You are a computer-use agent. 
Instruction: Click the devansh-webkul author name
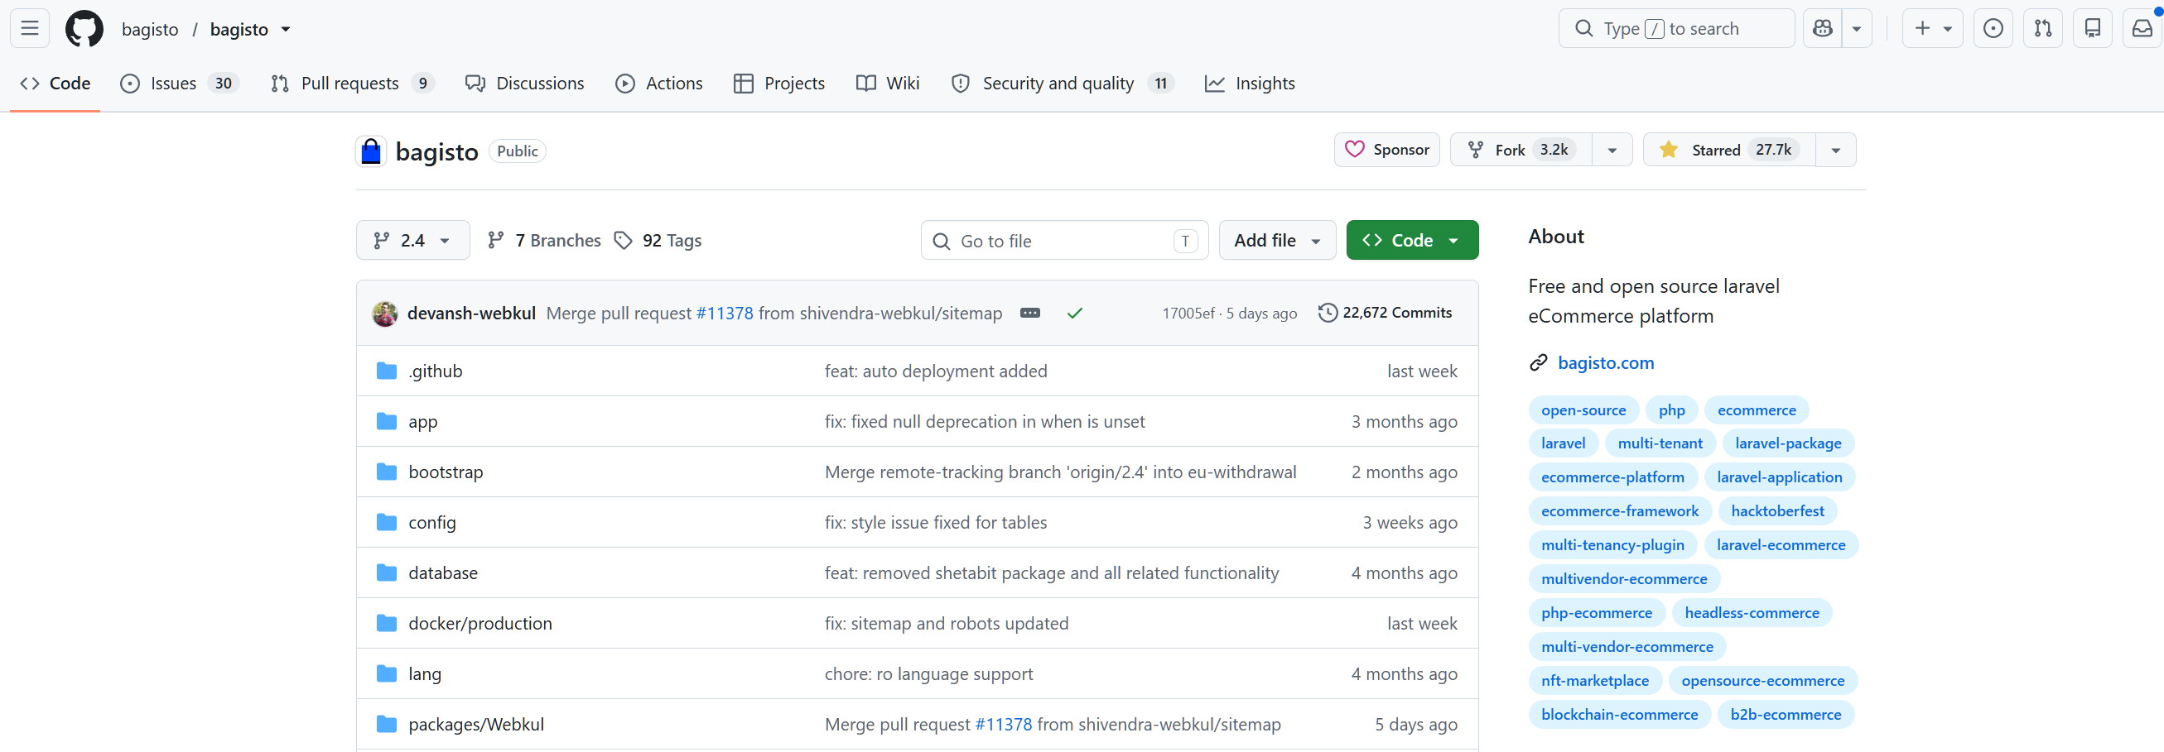click(x=471, y=313)
